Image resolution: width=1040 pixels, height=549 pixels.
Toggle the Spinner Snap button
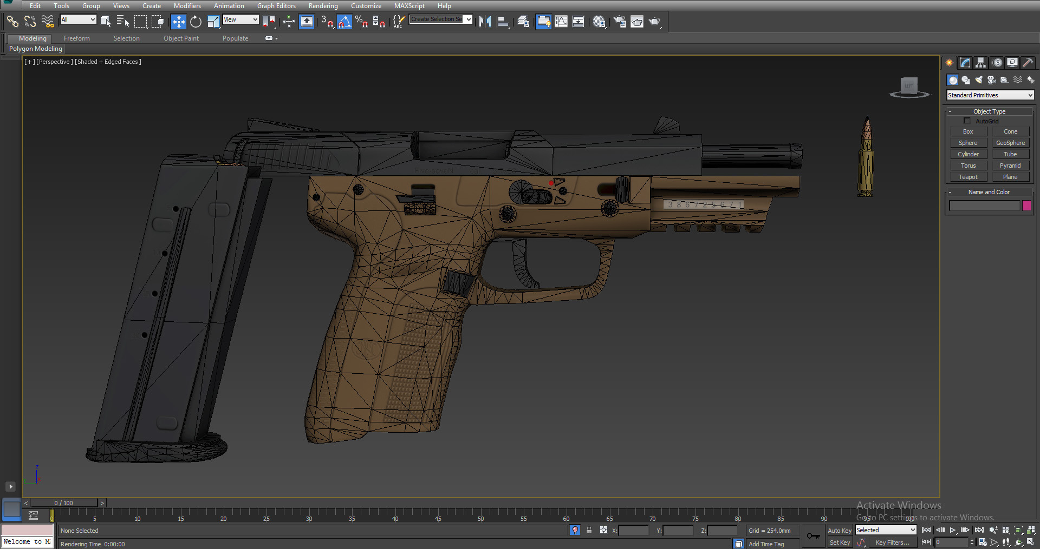pos(379,22)
